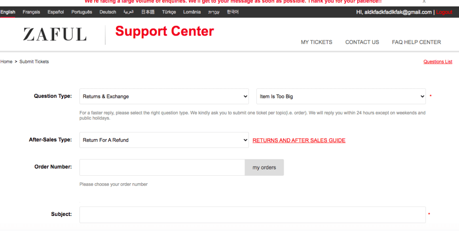Switch language to Español
The width and height of the screenshot is (459, 231).
[56, 12]
